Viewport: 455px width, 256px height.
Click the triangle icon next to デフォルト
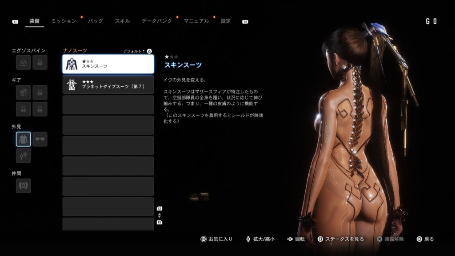tap(149, 51)
